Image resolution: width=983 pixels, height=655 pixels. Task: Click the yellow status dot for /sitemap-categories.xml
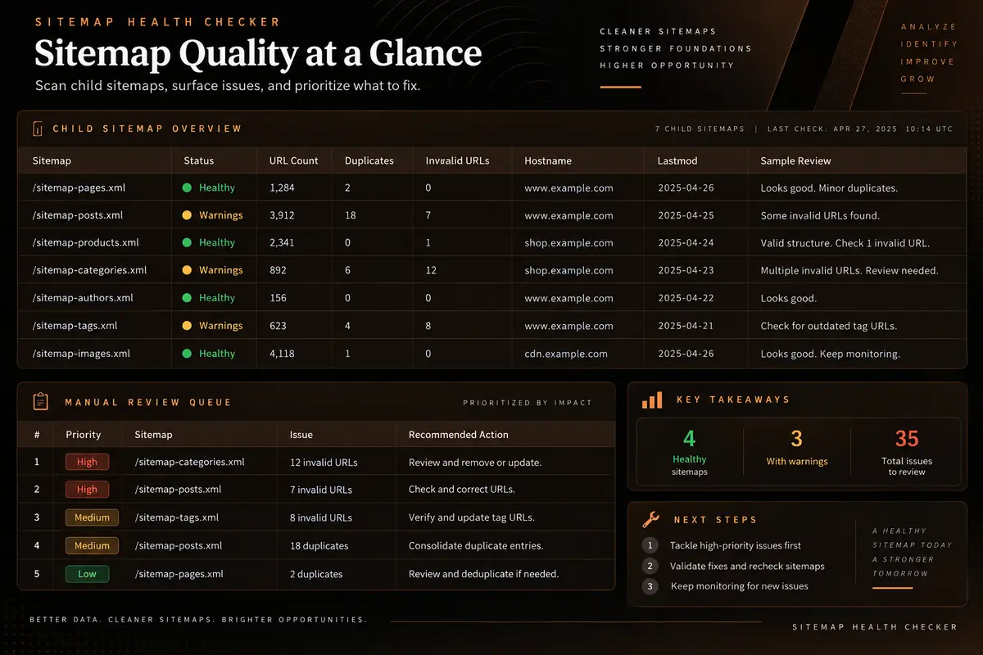click(187, 270)
